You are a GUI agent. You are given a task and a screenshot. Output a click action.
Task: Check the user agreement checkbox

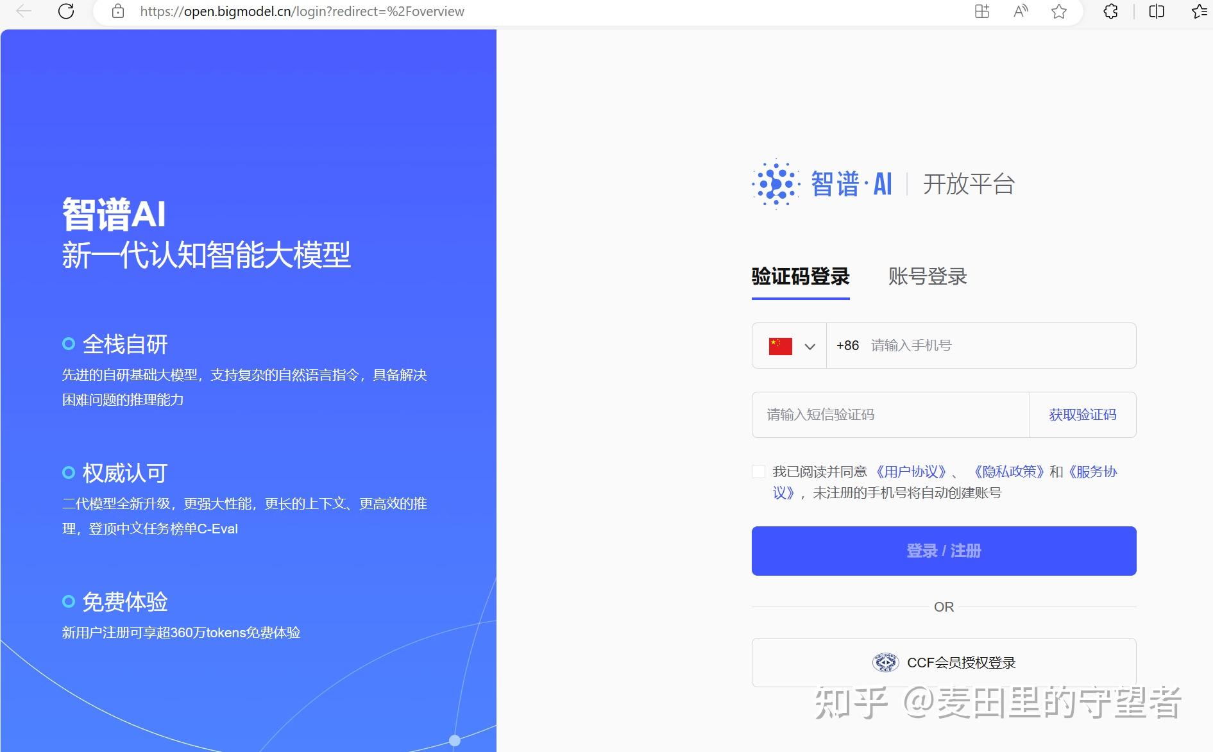758,471
